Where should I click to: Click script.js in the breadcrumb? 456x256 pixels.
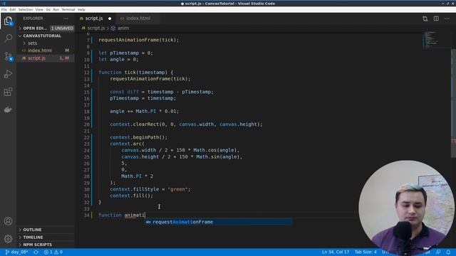pos(96,28)
